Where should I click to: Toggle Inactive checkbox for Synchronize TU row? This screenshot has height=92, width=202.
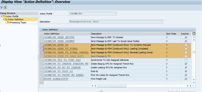186,60
